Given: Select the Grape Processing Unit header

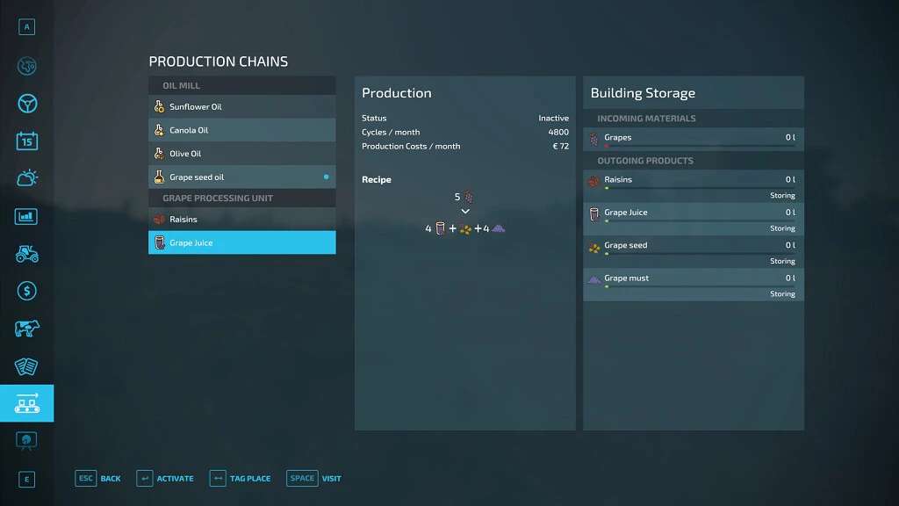Looking at the screenshot, I should pyautogui.click(x=241, y=199).
